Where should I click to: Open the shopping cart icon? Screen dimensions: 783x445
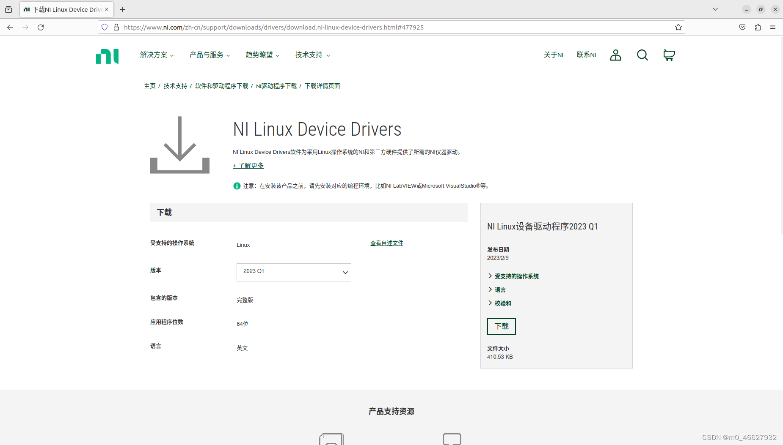[x=669, y=55]
